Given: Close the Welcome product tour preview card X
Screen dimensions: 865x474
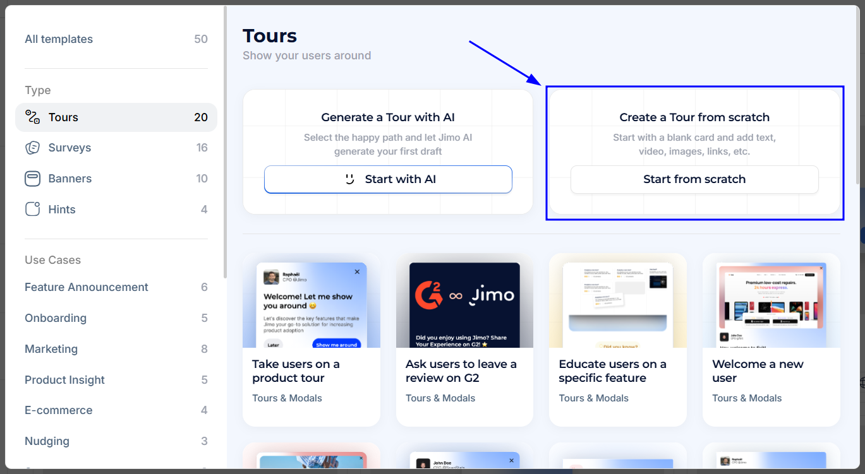Looking at the screenshot, I should 357,271.
